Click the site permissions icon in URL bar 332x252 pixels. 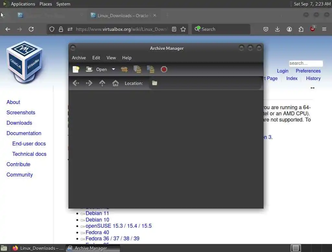70,29
